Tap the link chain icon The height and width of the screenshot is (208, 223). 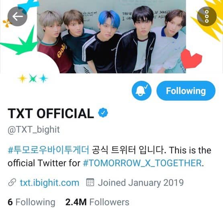coord(12,183)
